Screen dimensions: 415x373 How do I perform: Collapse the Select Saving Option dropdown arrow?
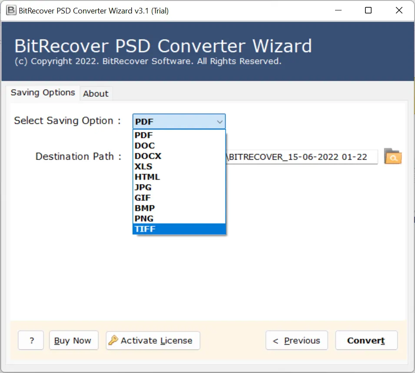point(219,122)
